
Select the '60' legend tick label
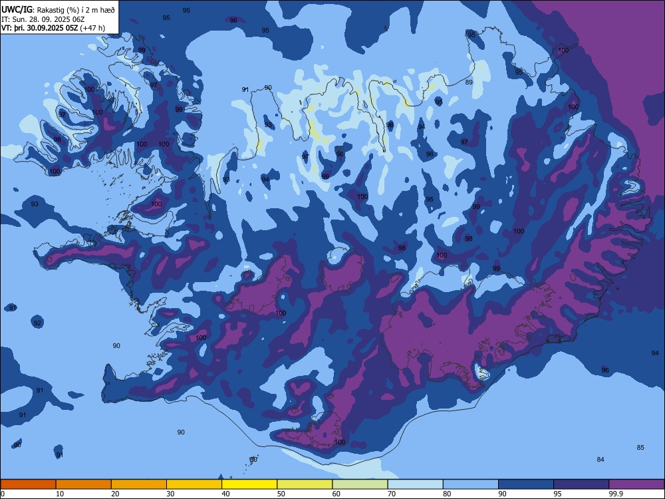[x=336, y=494]
